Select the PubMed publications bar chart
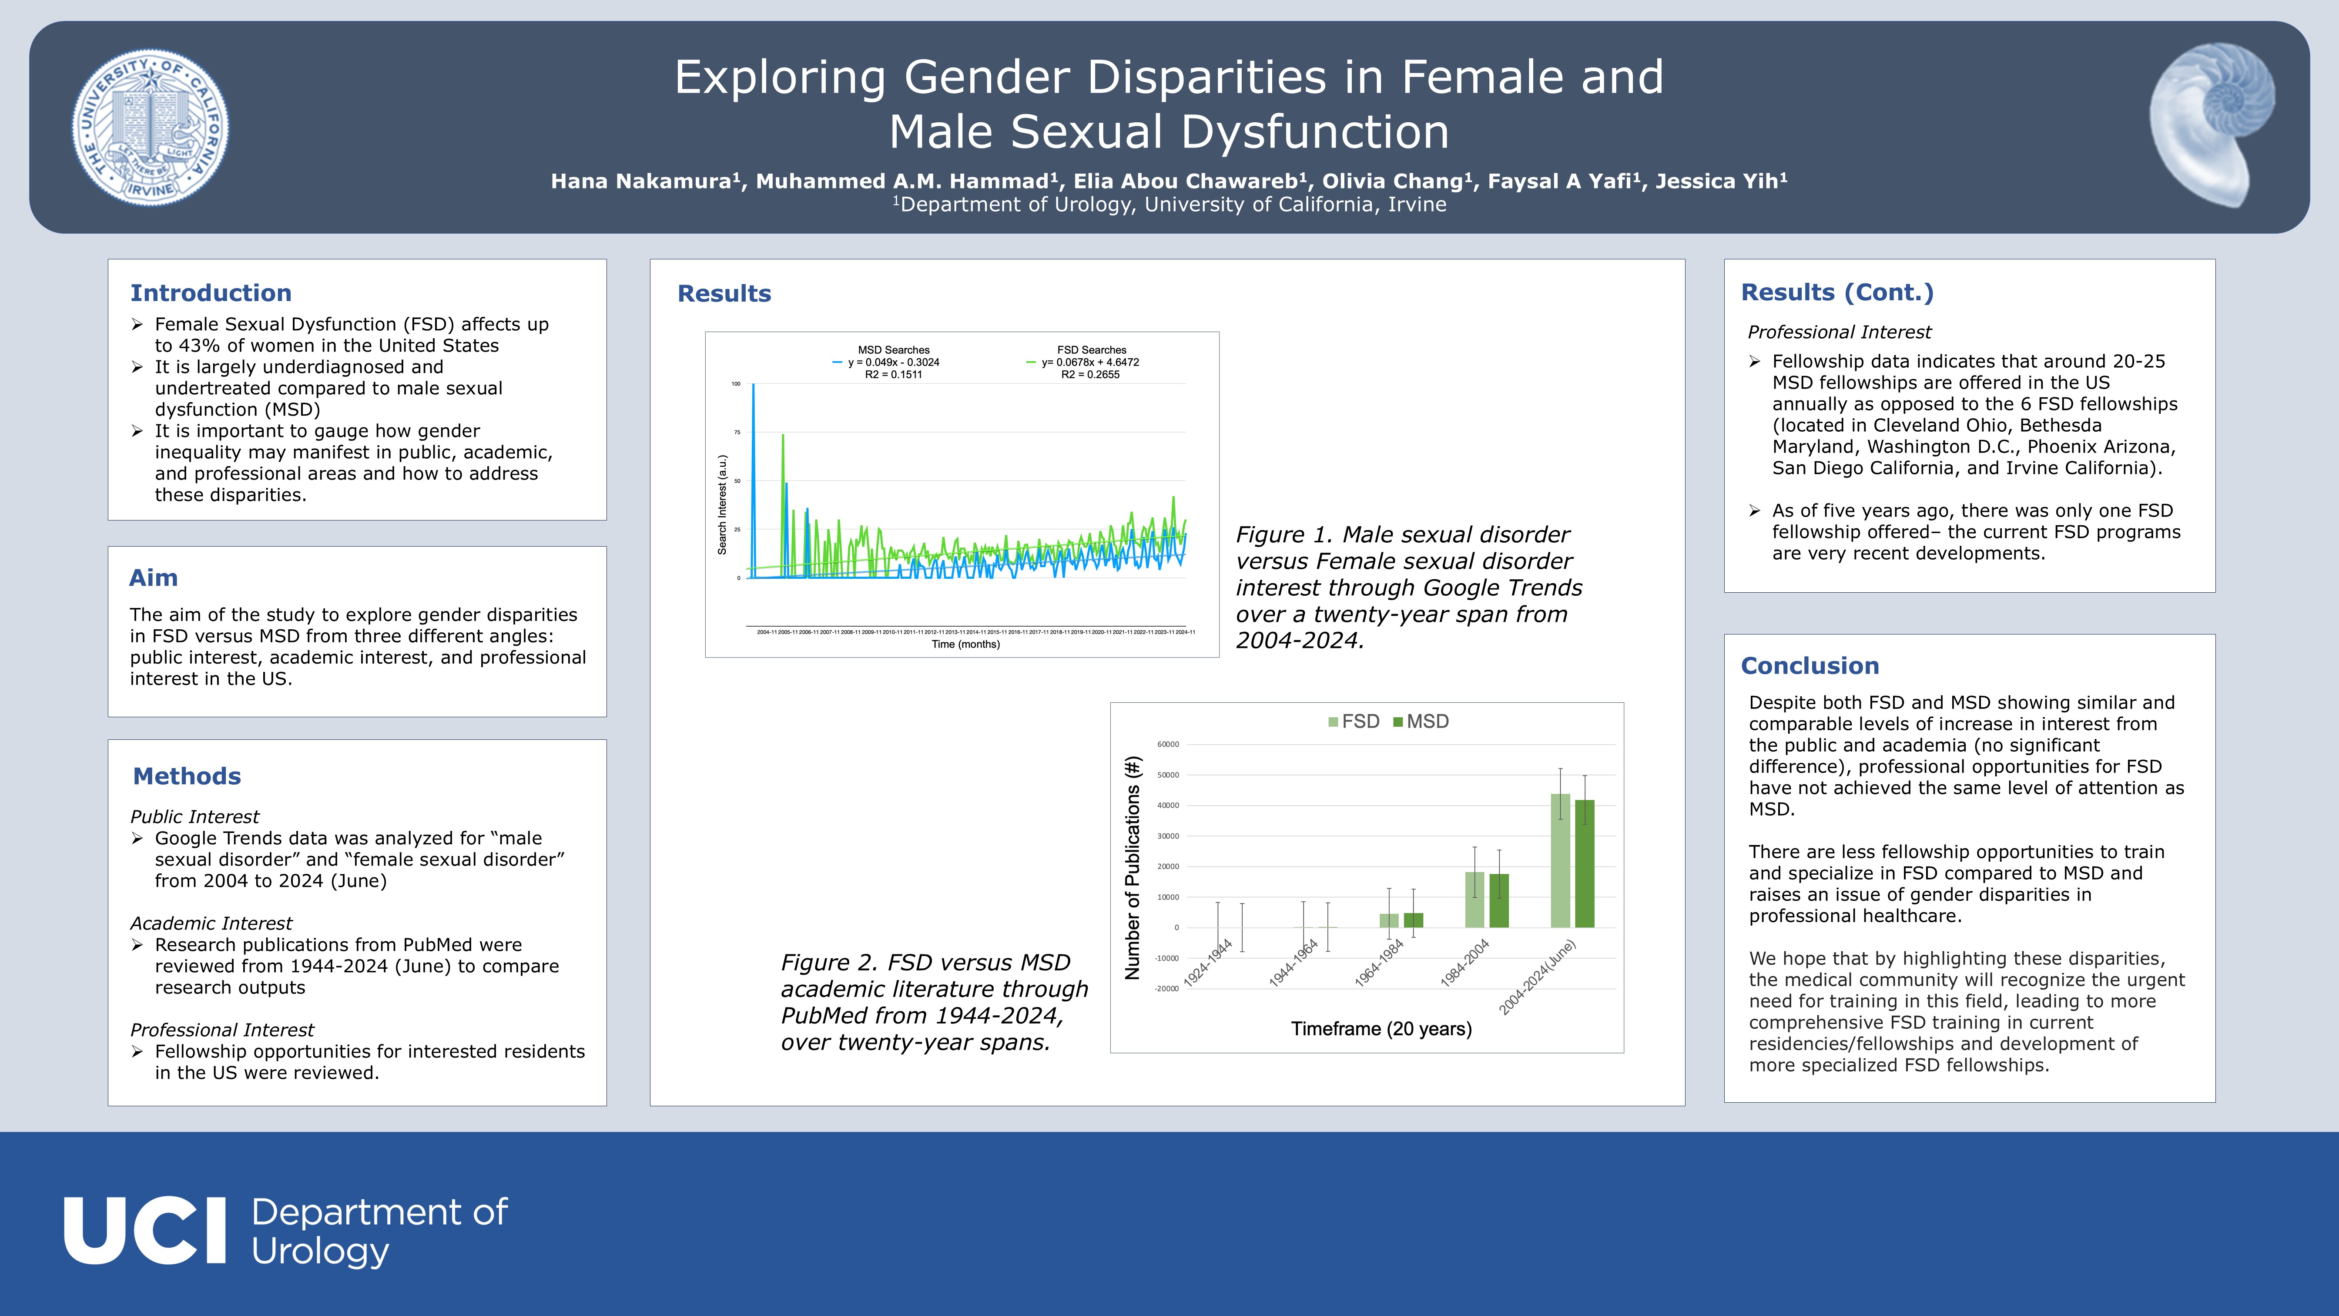 click(1367, 877)
